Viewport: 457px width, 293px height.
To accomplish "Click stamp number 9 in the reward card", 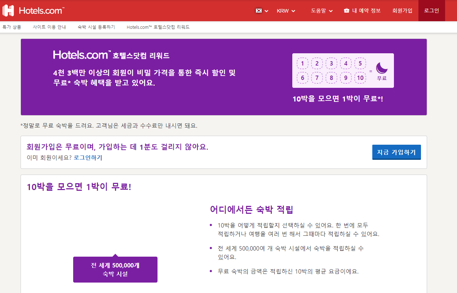I will tap(346, 77).
